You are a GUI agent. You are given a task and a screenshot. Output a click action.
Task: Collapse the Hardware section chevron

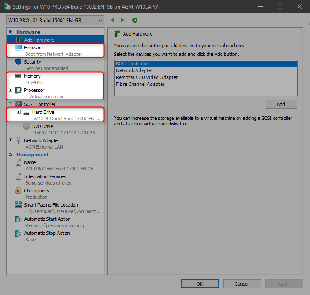click(x=10, y=32)
